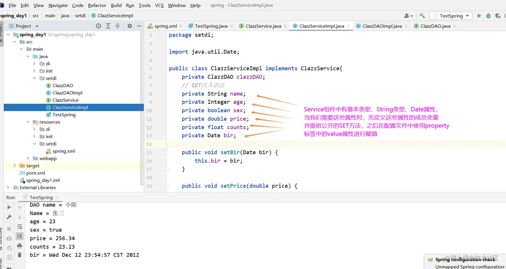Click the exit icon in Run panel
This screenshot has width=506, height=269.
point(9,257)
